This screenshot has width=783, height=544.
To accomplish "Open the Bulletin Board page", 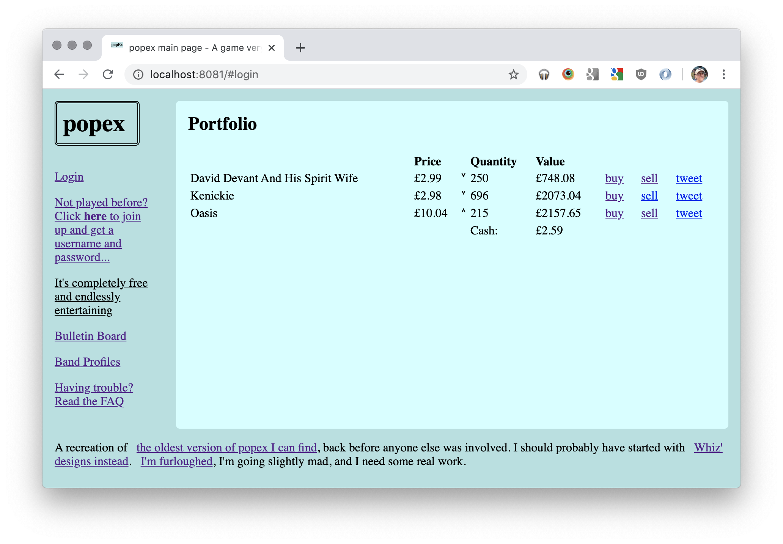I will [90, 336].
